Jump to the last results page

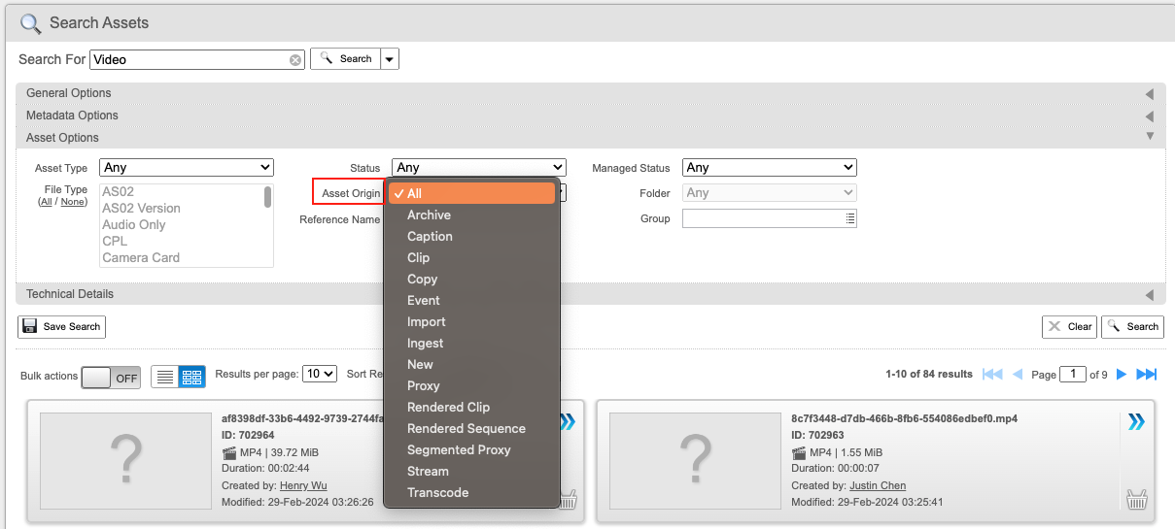click(1147, 375)
